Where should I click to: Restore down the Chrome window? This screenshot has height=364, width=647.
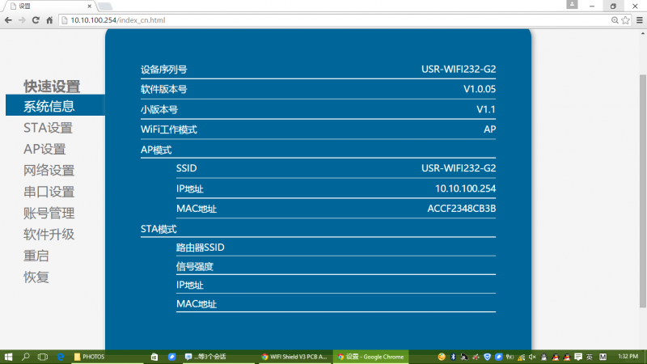[613, 6]
